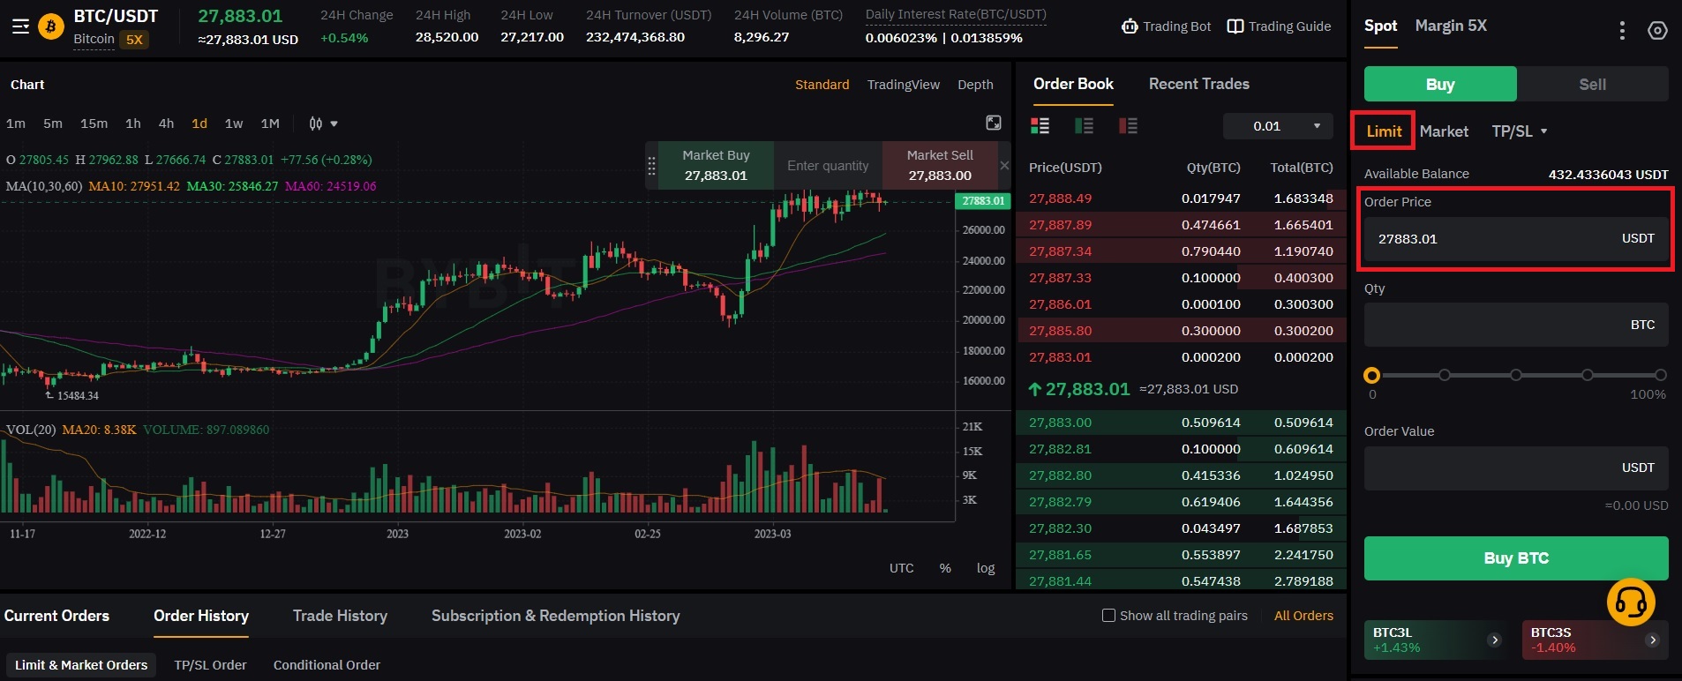Click Market Buy 27,883.01 button

[716, 165]
